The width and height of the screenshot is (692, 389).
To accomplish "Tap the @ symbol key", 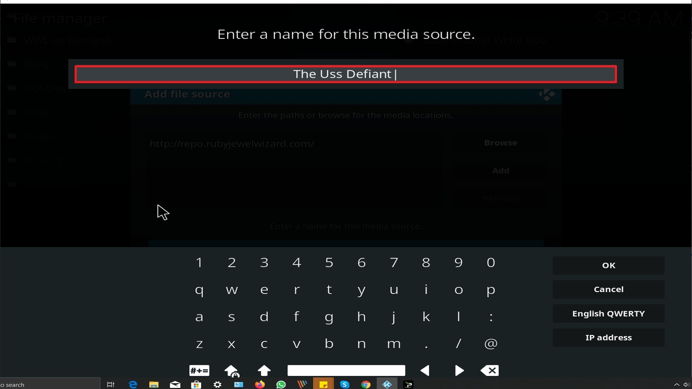I will tap(491, 344).
